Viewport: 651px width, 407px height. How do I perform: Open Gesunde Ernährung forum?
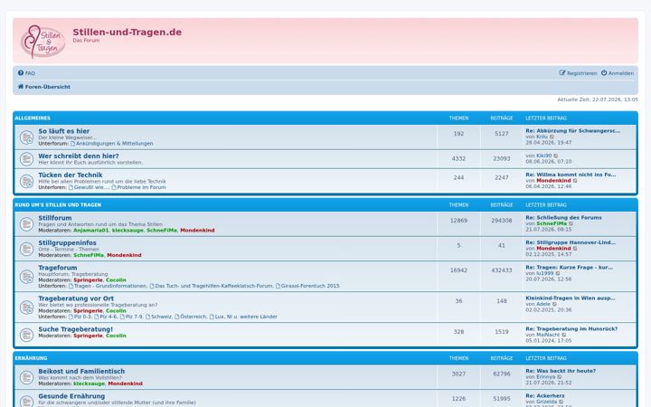(71, 396)
